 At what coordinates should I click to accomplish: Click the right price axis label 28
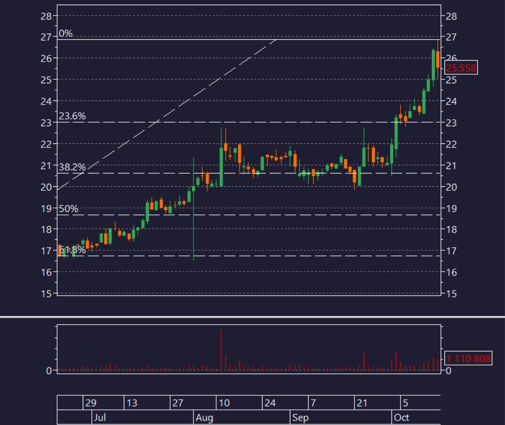pos(451,16)
